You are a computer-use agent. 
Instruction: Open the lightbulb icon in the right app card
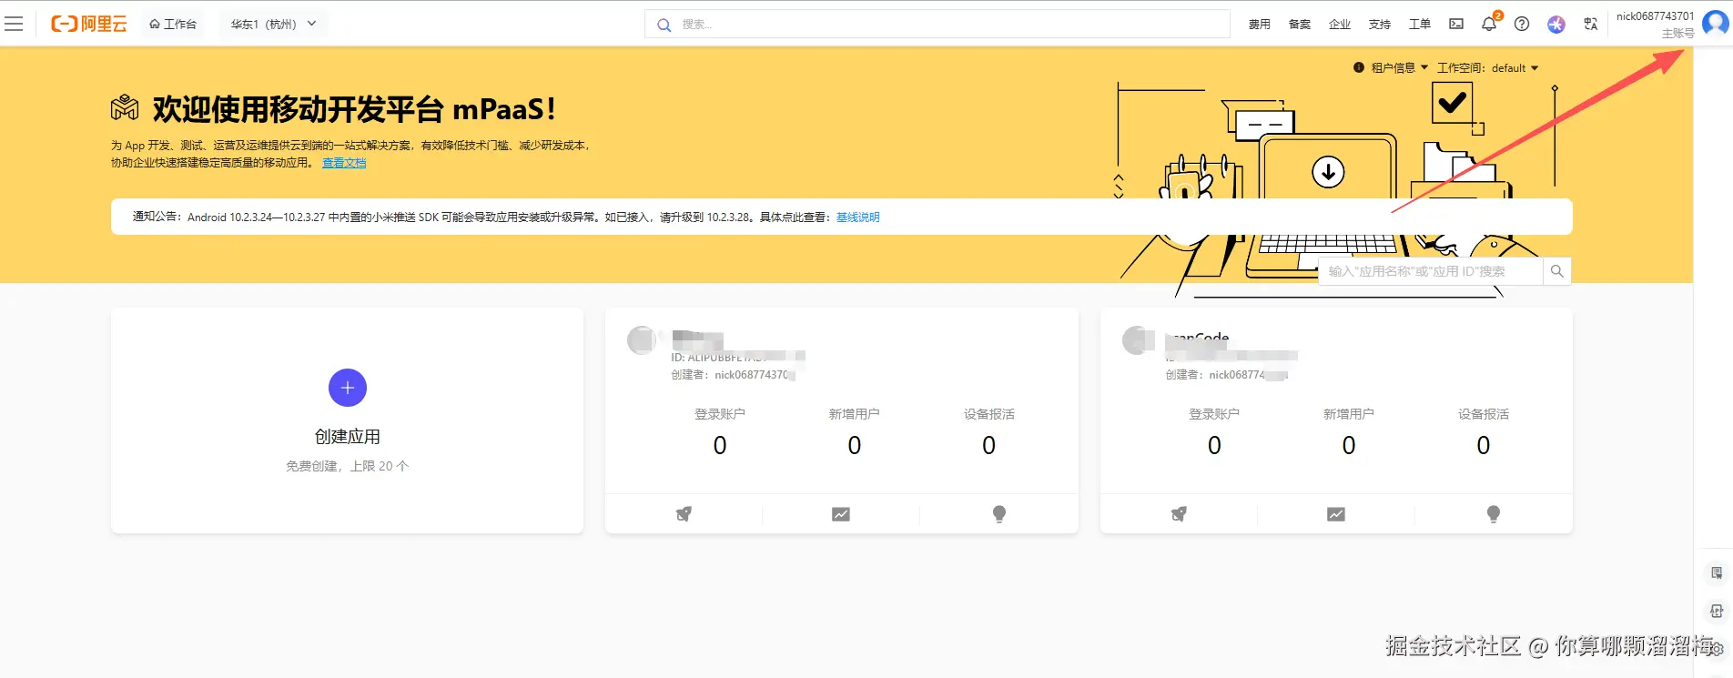1494,514
